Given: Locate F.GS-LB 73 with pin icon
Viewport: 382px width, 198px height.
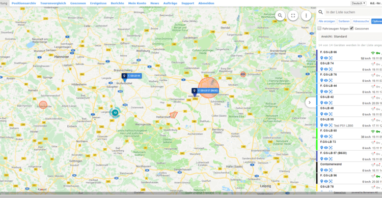Looking at the screenshot, I should 321,148.
